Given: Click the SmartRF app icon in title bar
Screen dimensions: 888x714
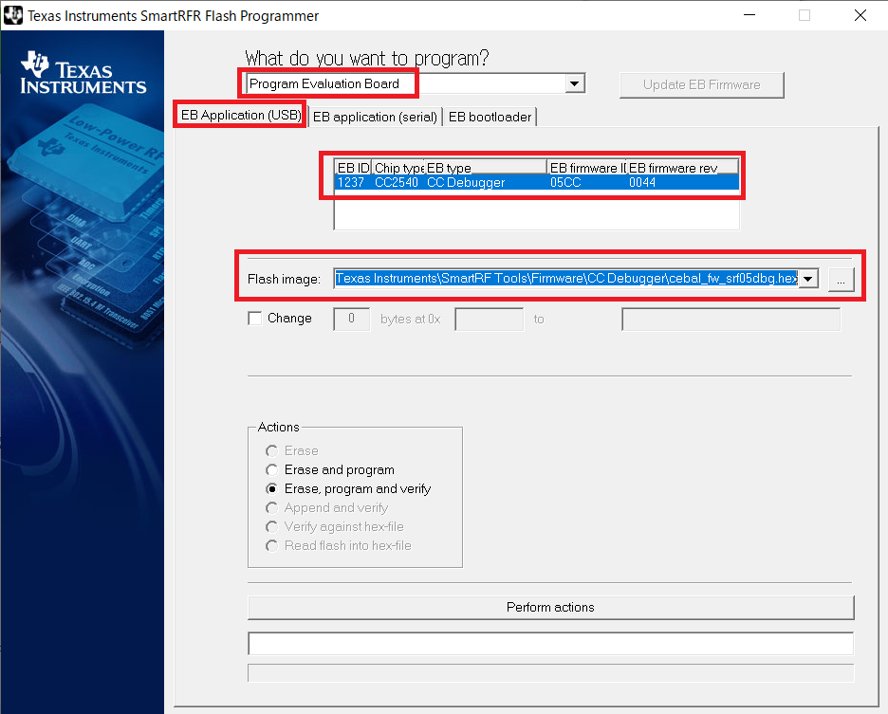Looking at the screenshot, I should coord(13,15).
